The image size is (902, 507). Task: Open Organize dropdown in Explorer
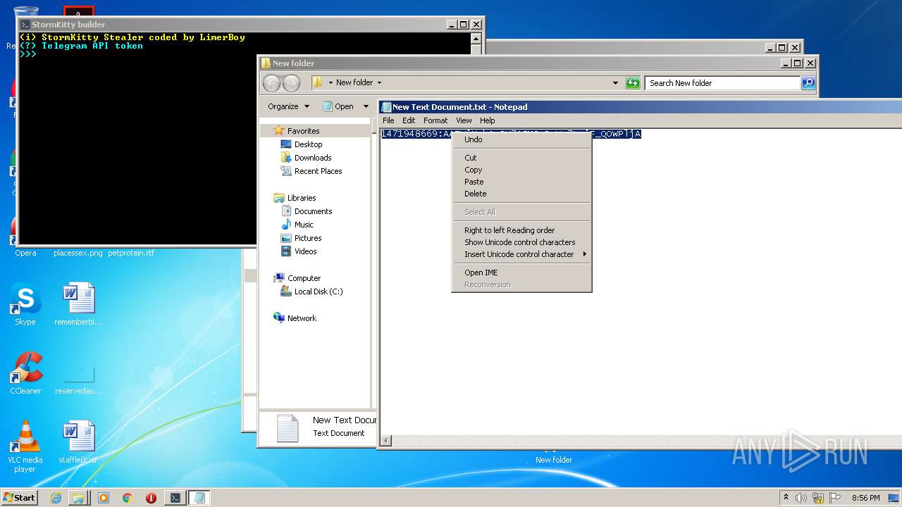coord(288,106)
